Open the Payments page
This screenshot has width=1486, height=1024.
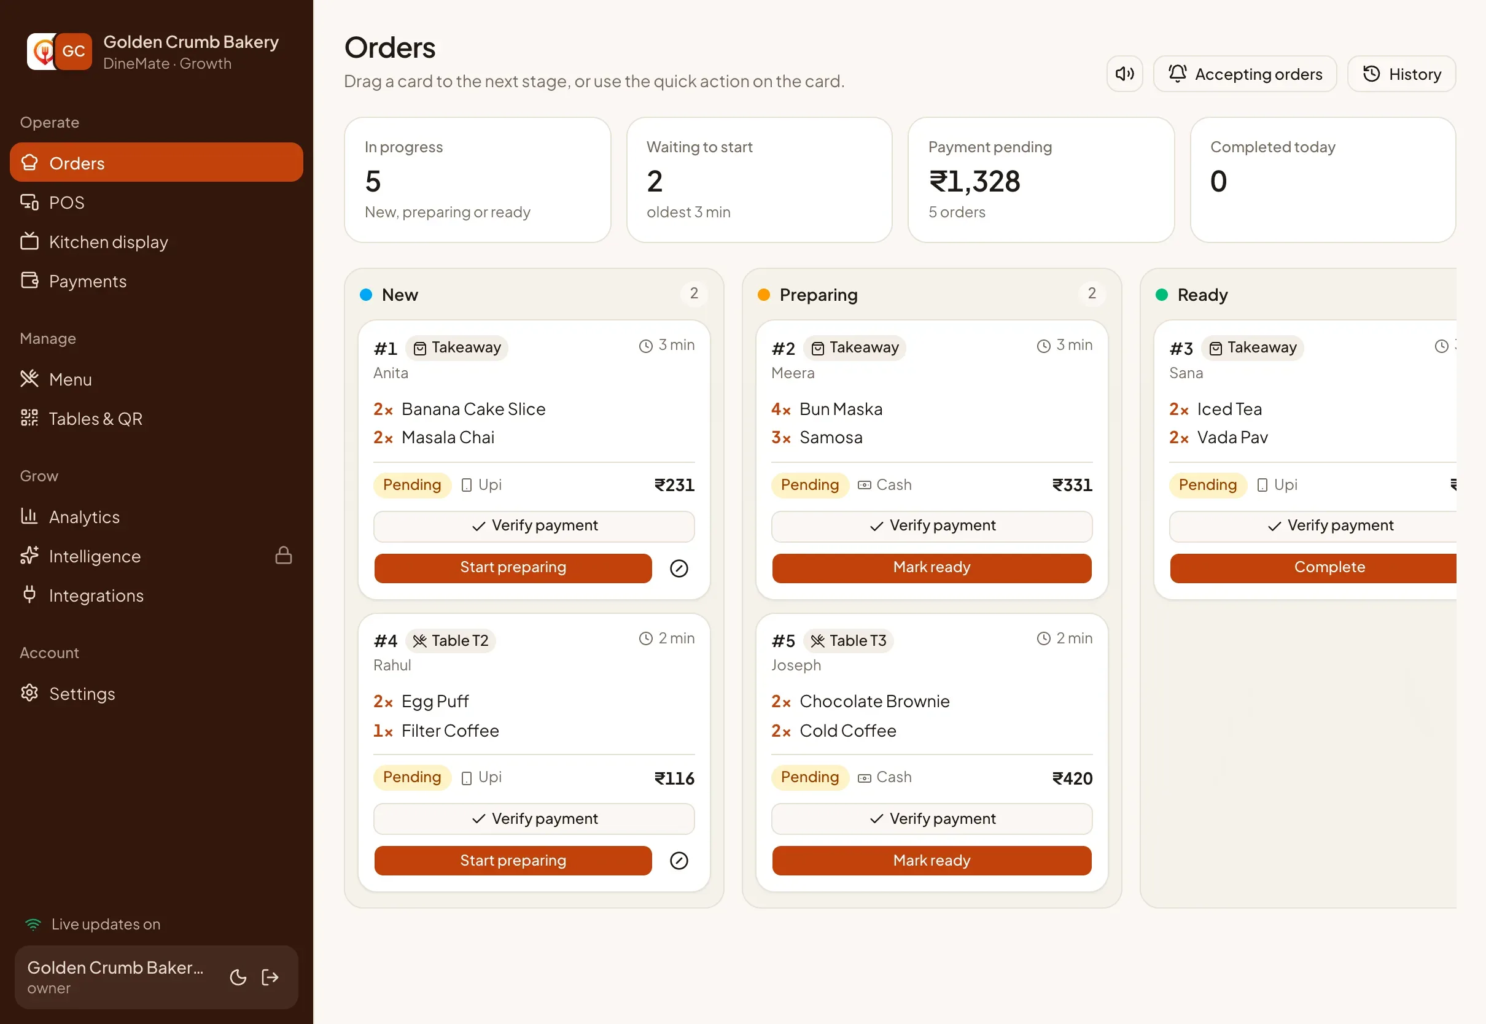tap(157, 281)
